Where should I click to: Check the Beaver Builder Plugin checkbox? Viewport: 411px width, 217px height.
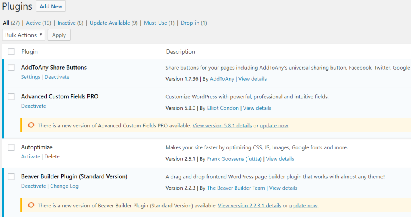coord(11,176)
